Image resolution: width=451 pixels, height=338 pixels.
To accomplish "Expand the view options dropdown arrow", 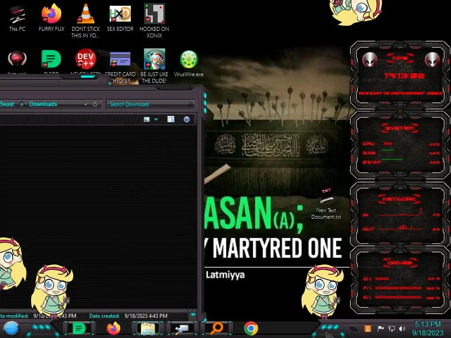I will [x=156, y=119].
